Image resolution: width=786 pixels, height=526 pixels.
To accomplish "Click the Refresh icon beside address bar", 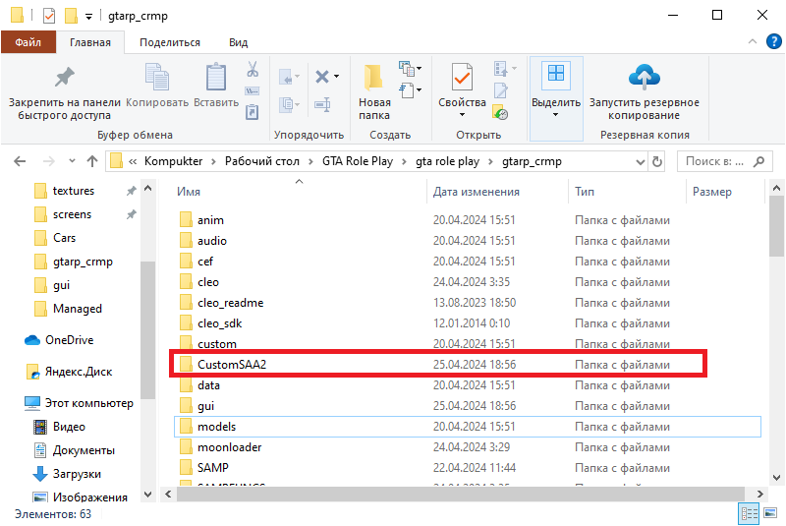I will (657, 161).
